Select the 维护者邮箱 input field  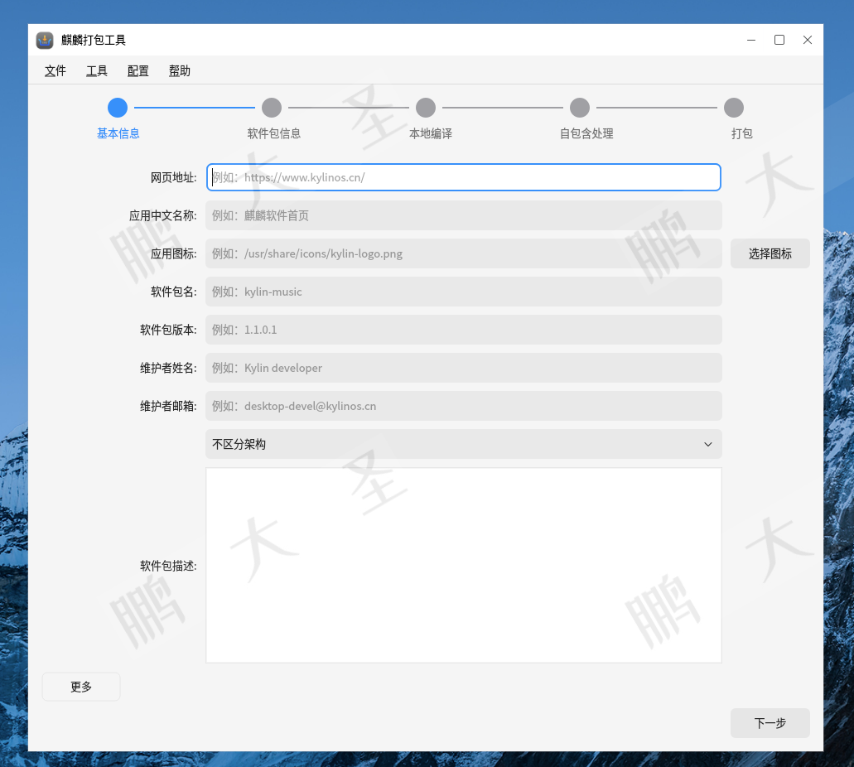pos(463,406)
